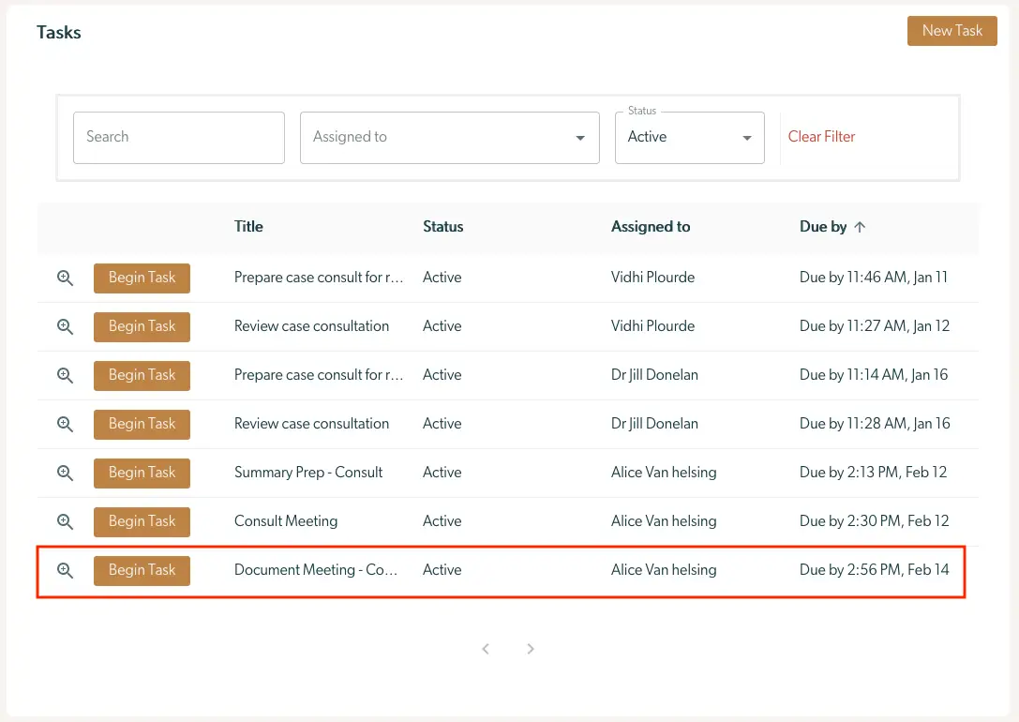Screen dimensions: 1019x722
Task: Go to next page using the right chevron
Action: click(531, 648)
